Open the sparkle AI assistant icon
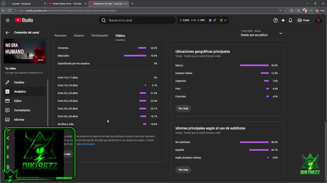This screenshot has height=183, width=327. coord(283,20)
